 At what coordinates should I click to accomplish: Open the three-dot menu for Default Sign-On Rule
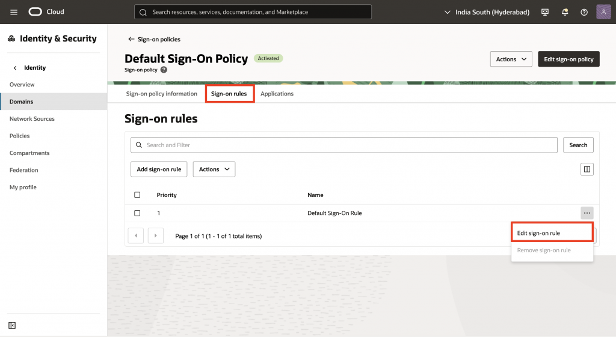[587, 213]
